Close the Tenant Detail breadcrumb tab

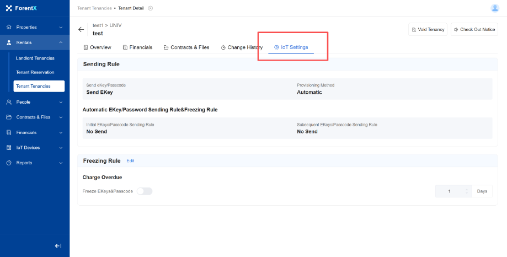(x=151, y=8)
